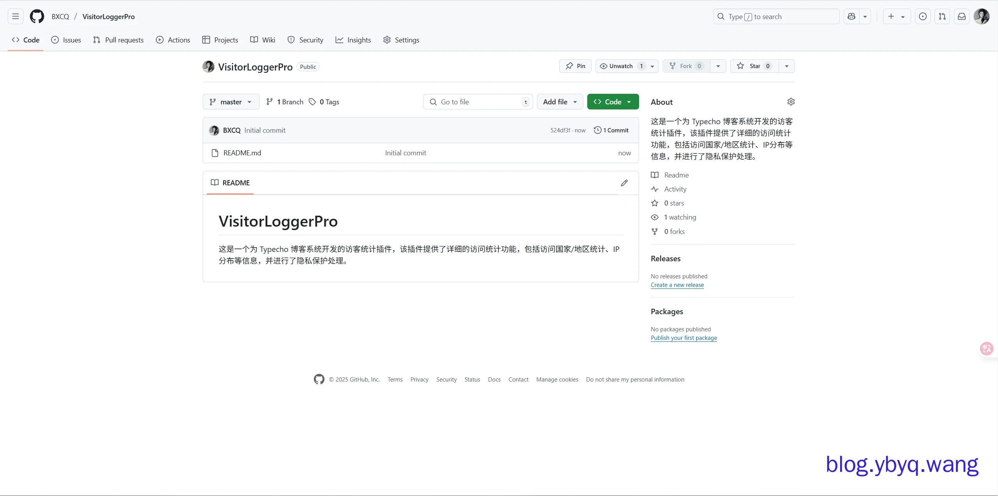This screenshot has height=496, width=998.
Task: Open the 1 watching link
Action: 673,217
